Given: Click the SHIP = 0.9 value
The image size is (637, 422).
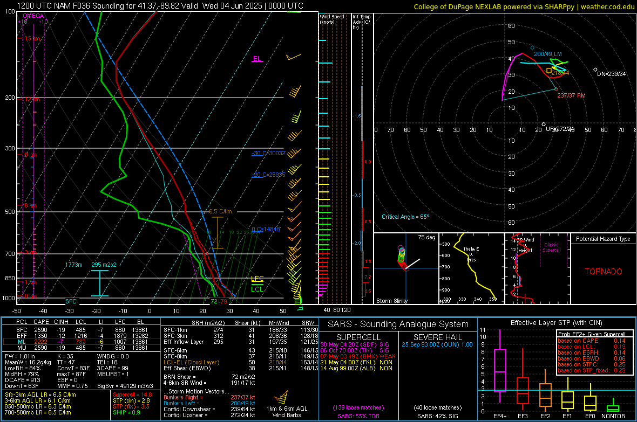Looking at the screenshot, I should pos(126,412).
